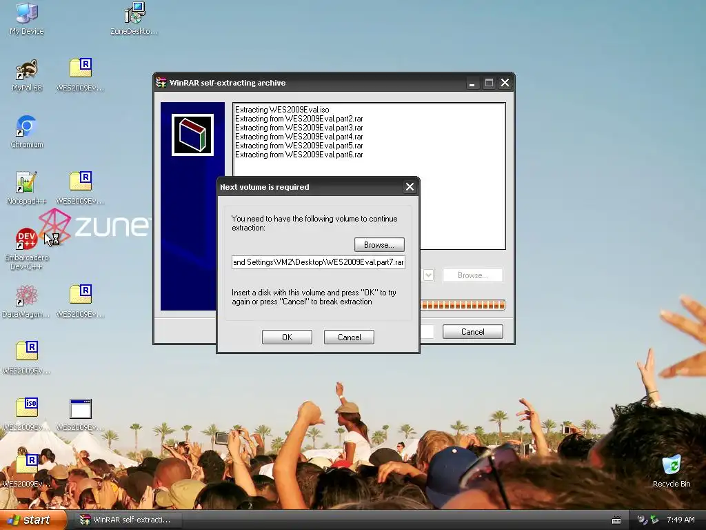This screenshot has width=706, height=530.
Task: Close the WinRAR self-extracting archive window
Action: (505, 83)
